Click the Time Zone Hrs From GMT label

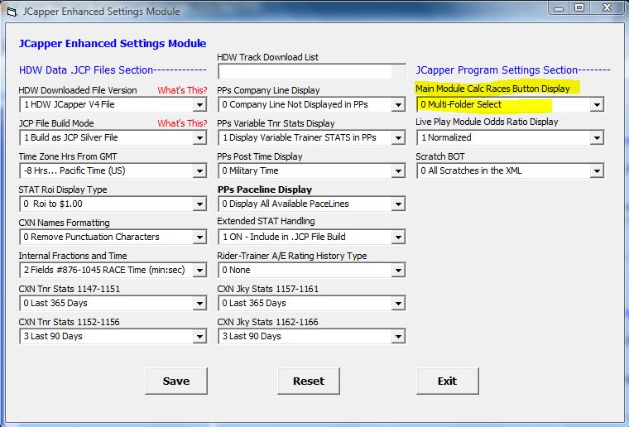[x=68, y=156]
